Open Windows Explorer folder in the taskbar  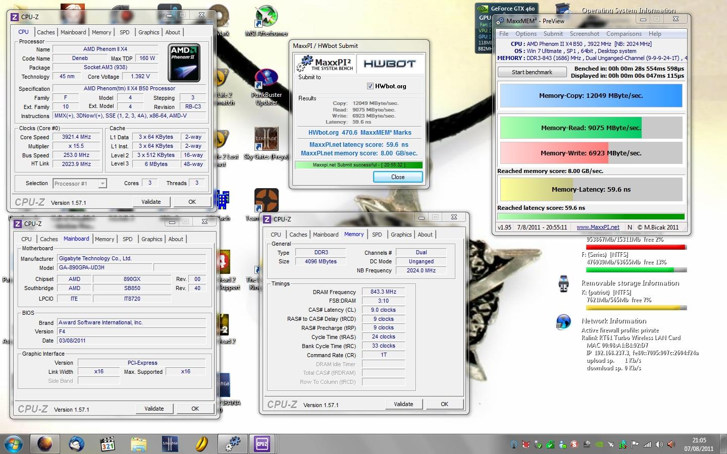coord(138,444)
